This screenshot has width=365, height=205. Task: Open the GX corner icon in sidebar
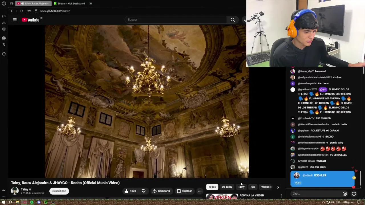tap(4, 190)
